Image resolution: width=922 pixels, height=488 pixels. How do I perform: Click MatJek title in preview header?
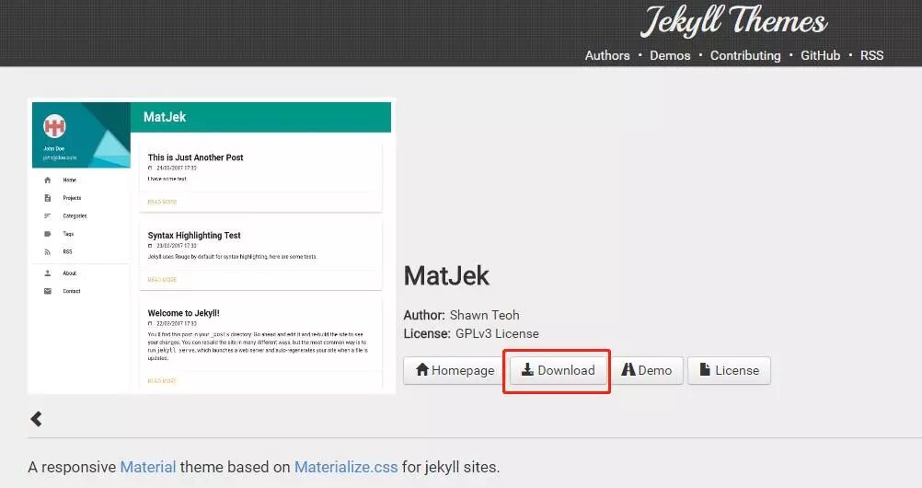[x=165, y=117]
